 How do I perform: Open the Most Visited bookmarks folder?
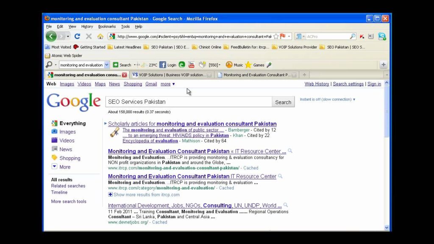click(x=58, y=47)
